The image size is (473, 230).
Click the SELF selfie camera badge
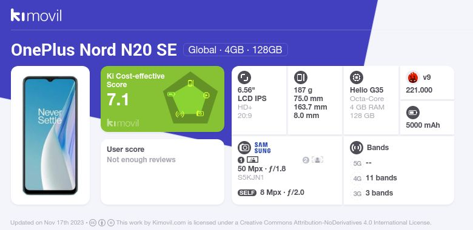[x=247, y=192]
